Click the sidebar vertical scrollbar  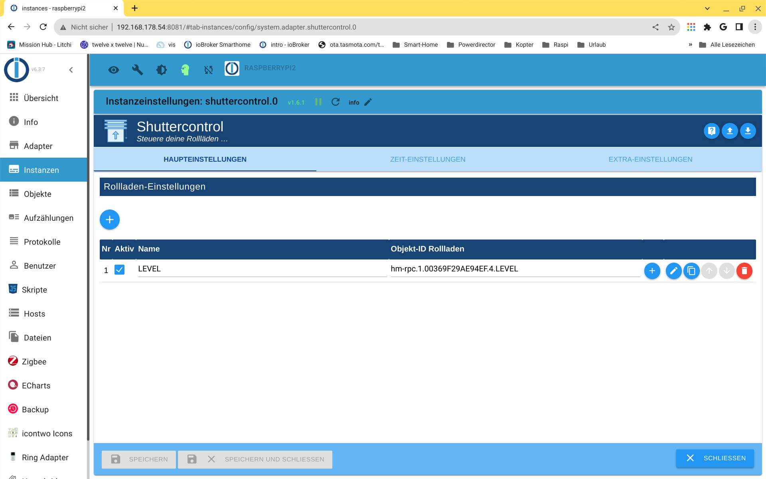click(x=88, y=247)
